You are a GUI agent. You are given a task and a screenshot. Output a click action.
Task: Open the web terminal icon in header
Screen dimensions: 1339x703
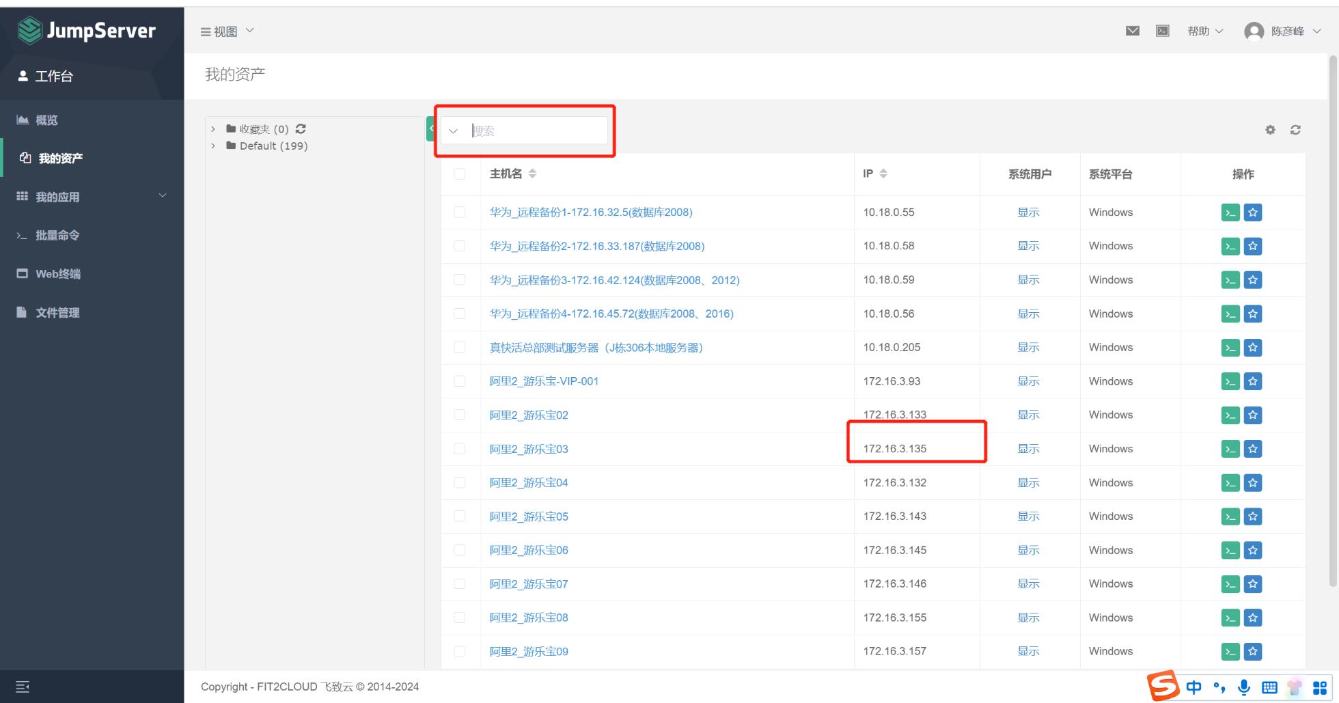tap(1162, 31)
